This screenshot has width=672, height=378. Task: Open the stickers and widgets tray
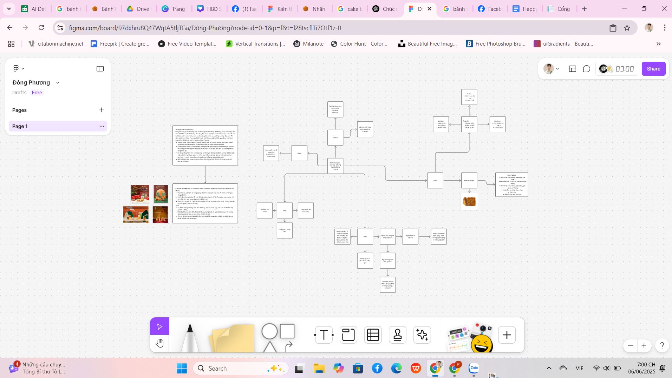(x=470, y=337)
